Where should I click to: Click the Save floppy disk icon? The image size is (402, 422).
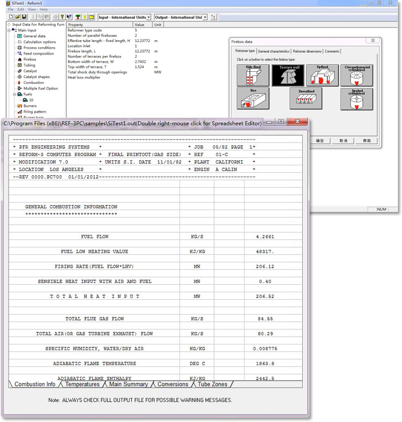pyautogui.click(x=24, y=17)
